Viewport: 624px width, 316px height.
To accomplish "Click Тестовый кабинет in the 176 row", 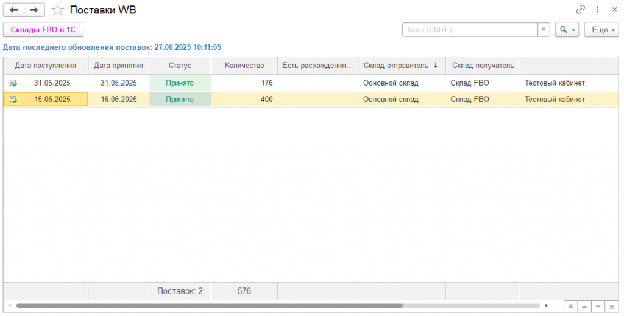I will coord(555,83).
